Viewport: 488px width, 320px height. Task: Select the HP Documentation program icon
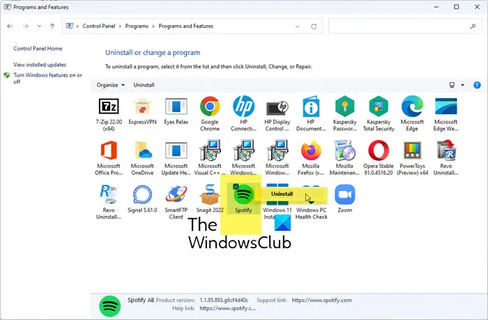pos(311,107)
